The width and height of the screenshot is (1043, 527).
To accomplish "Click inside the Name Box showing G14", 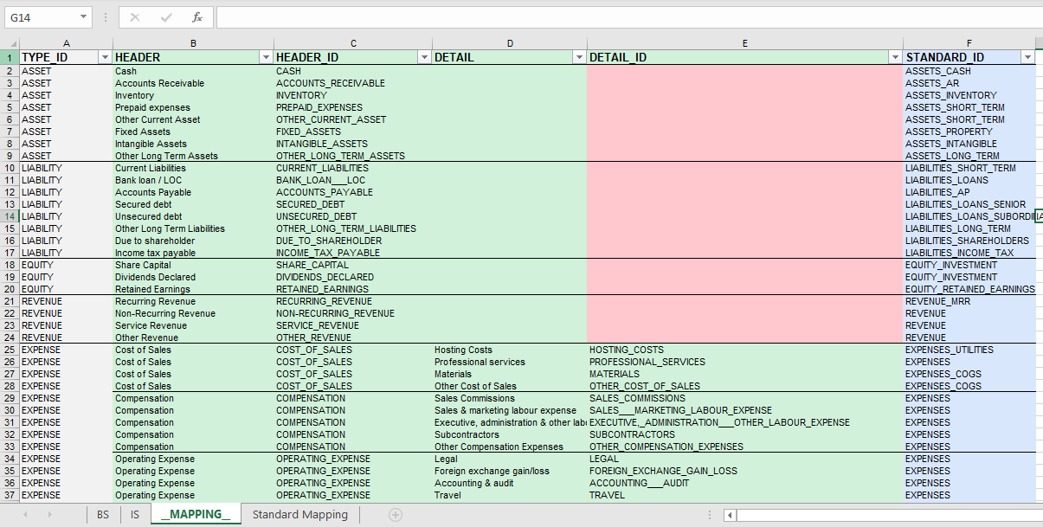I will (42, 17).
